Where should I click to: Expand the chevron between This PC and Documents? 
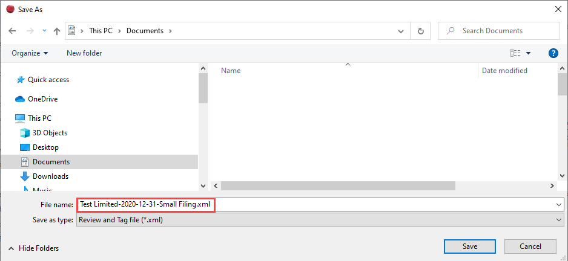coord(119,31)
